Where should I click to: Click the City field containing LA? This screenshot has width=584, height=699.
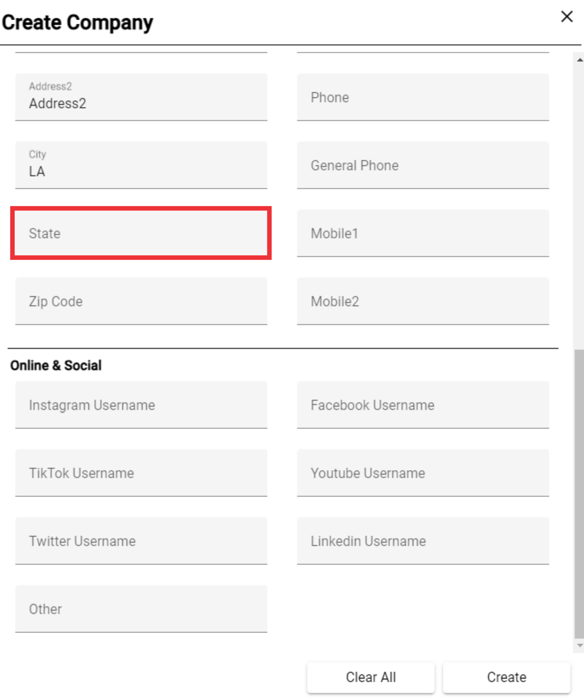coord(141,165)
